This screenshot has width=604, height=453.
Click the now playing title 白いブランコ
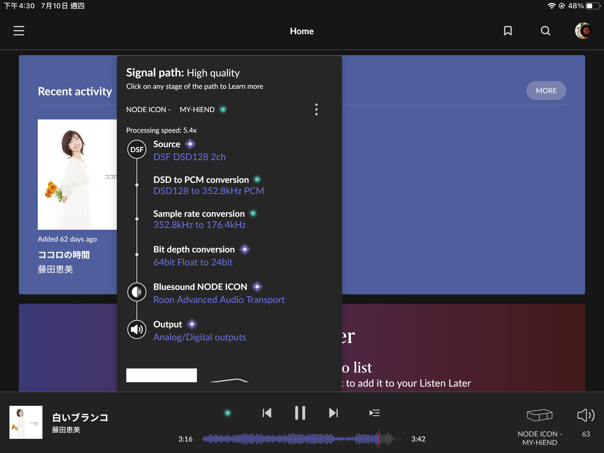[80, 418]
